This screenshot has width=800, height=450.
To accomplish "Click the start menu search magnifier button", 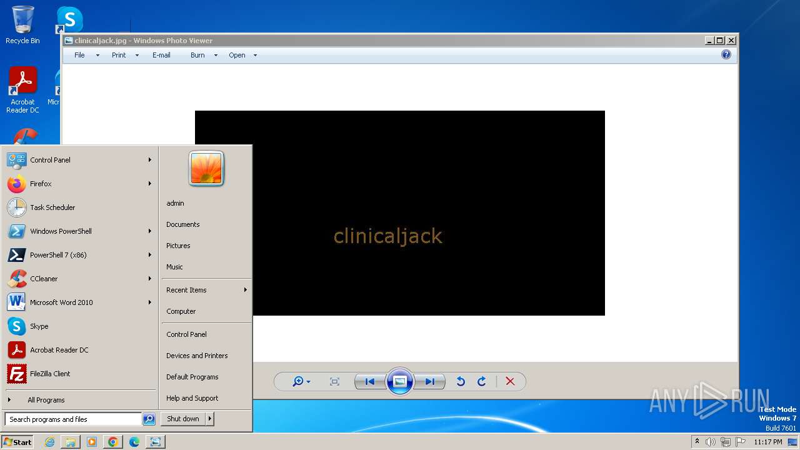I will pyautogui.click(x=149, y=419).
